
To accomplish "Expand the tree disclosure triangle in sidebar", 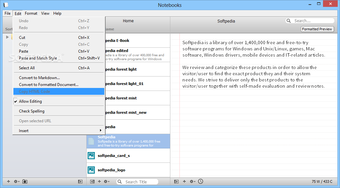I will coord(8,37).
